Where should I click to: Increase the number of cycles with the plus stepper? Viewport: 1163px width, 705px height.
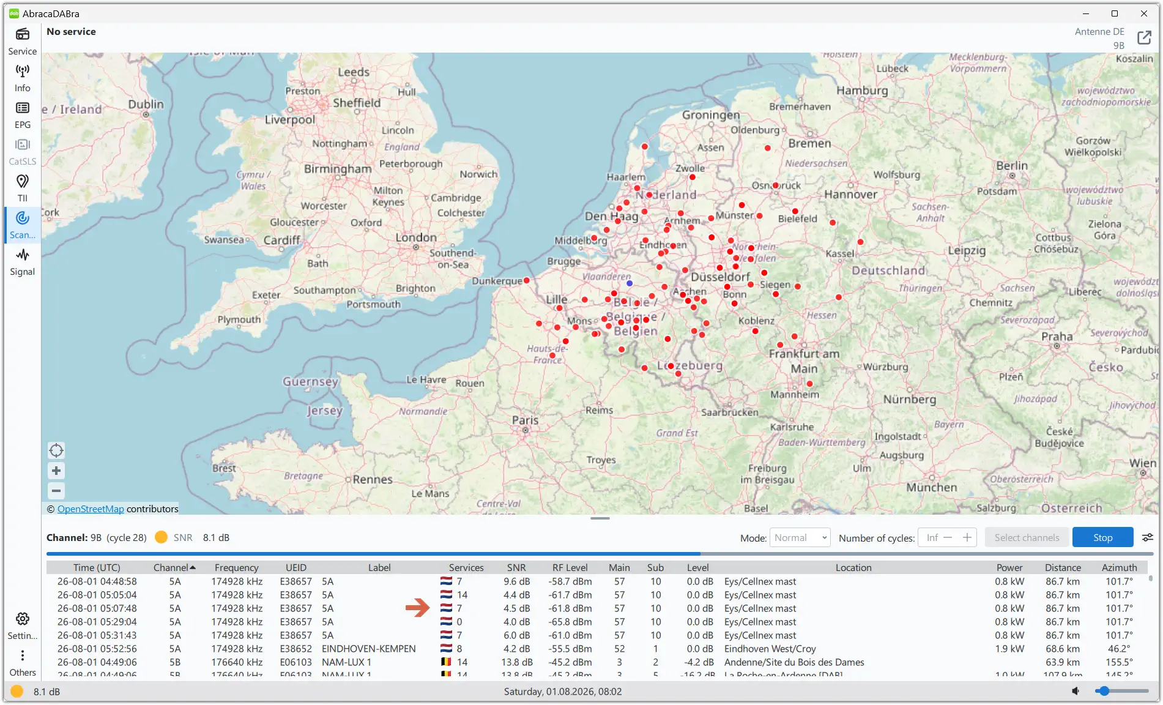pos(967,537)
